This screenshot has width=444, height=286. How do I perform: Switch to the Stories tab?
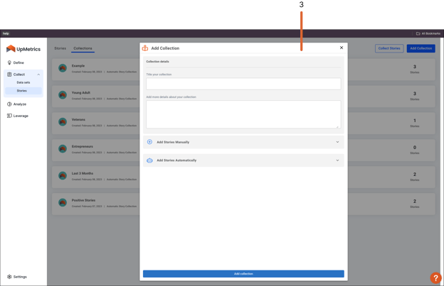click(60, 48)
